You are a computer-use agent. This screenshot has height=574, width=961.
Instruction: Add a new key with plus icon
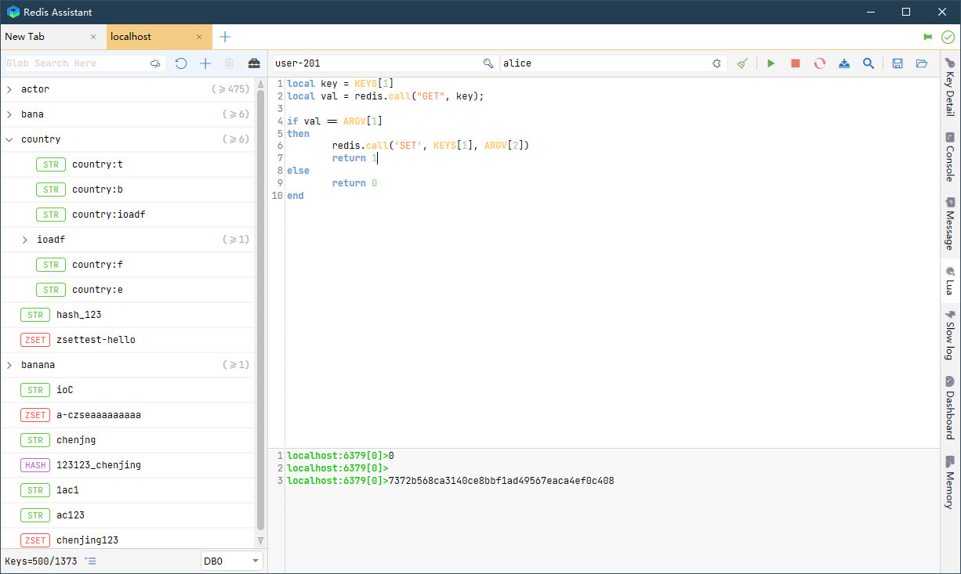(x=205, y=63)
